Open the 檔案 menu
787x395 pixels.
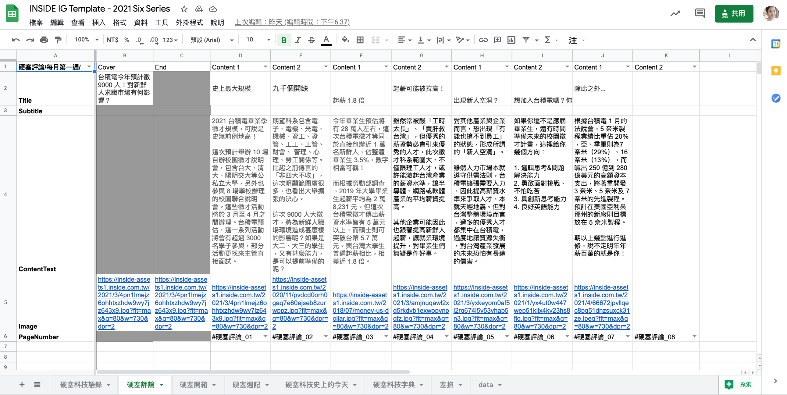tap(36, 22)
